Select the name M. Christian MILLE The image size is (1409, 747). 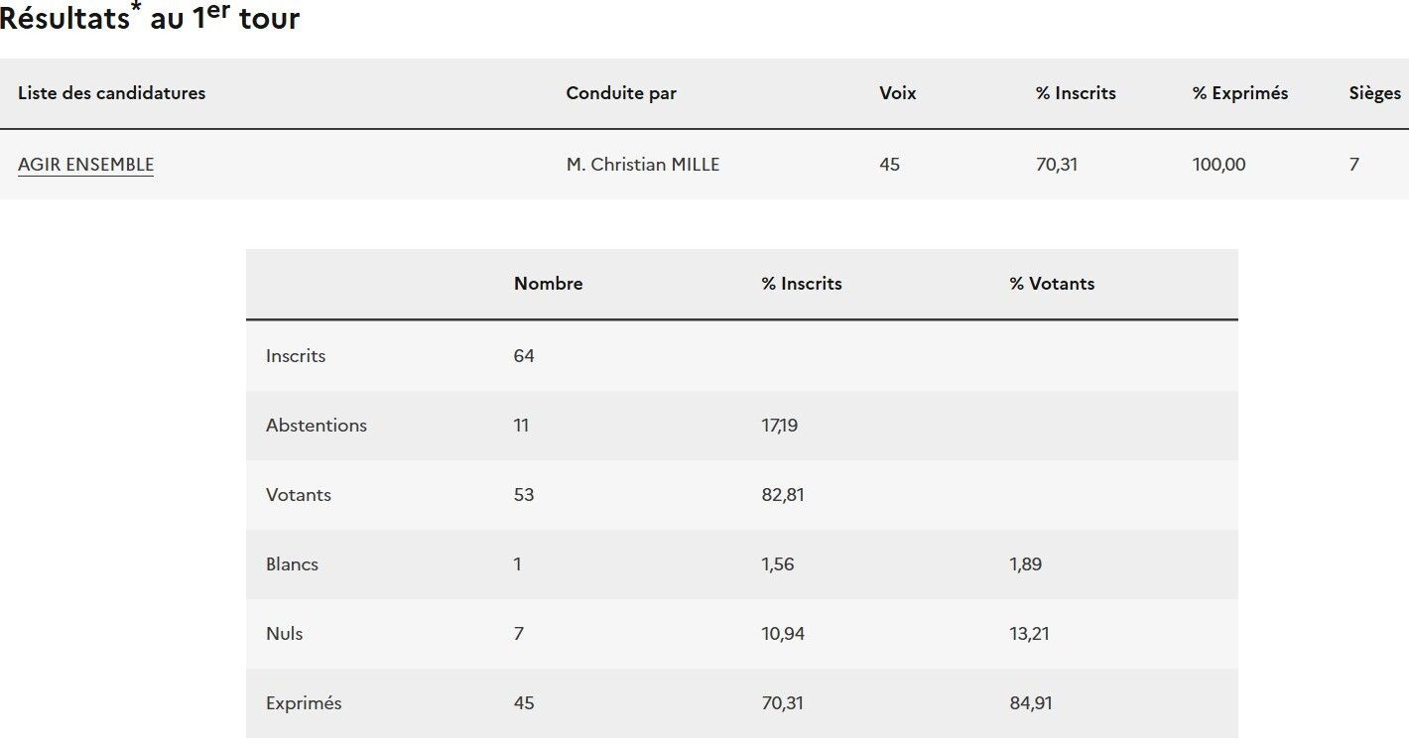coord(642,165)
